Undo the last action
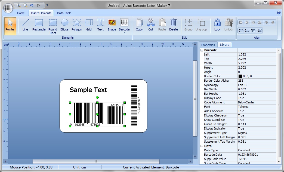The height and width of the screenshot is (172, 284). [32, 5]
